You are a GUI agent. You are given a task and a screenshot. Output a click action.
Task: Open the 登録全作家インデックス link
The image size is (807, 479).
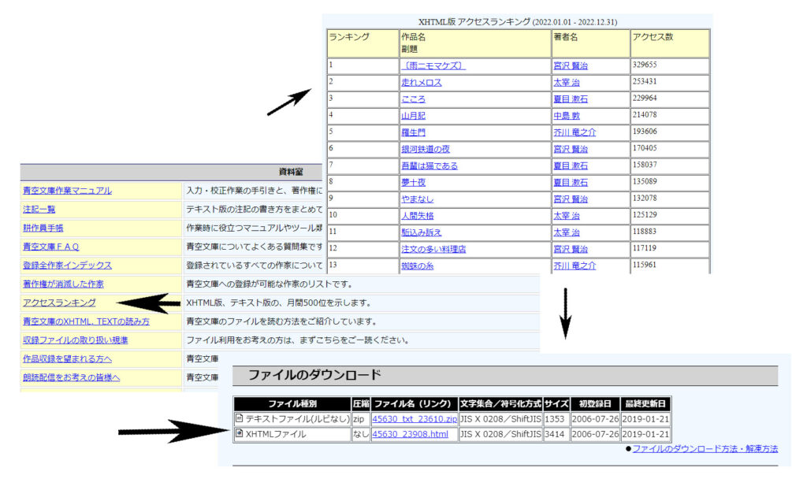coord(67,265)
